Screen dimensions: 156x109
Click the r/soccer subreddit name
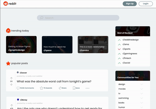coord(23,73)
